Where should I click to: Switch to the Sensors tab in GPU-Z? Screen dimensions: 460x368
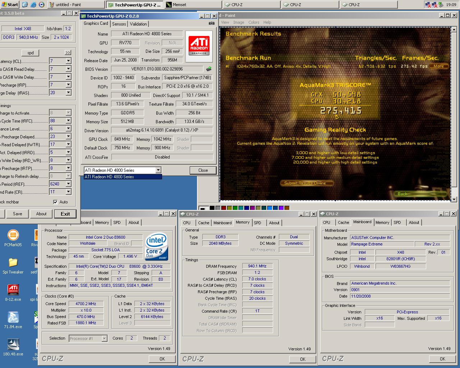[119, 24]
